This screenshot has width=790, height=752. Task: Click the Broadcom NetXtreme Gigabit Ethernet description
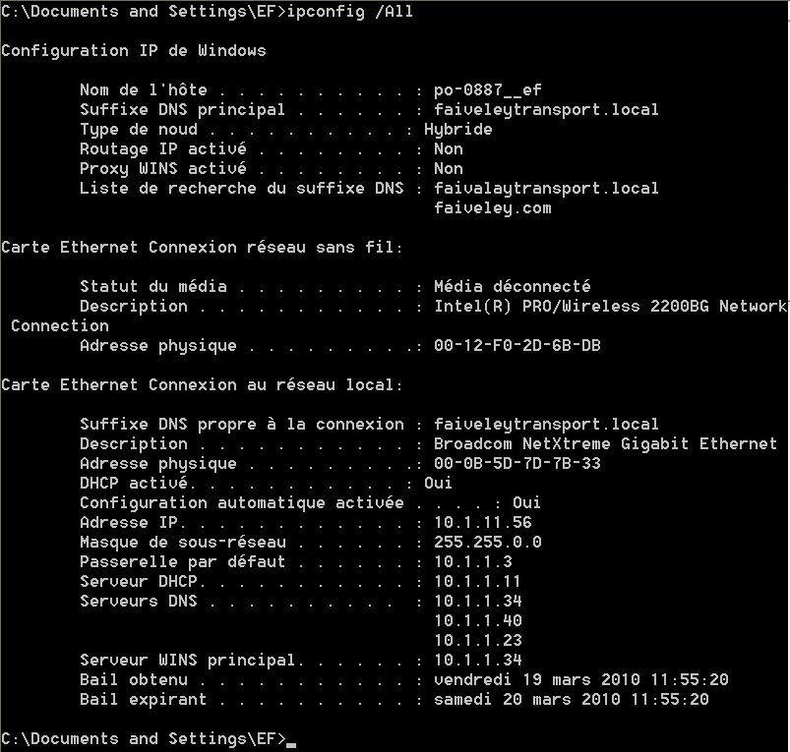pos(606,444)
